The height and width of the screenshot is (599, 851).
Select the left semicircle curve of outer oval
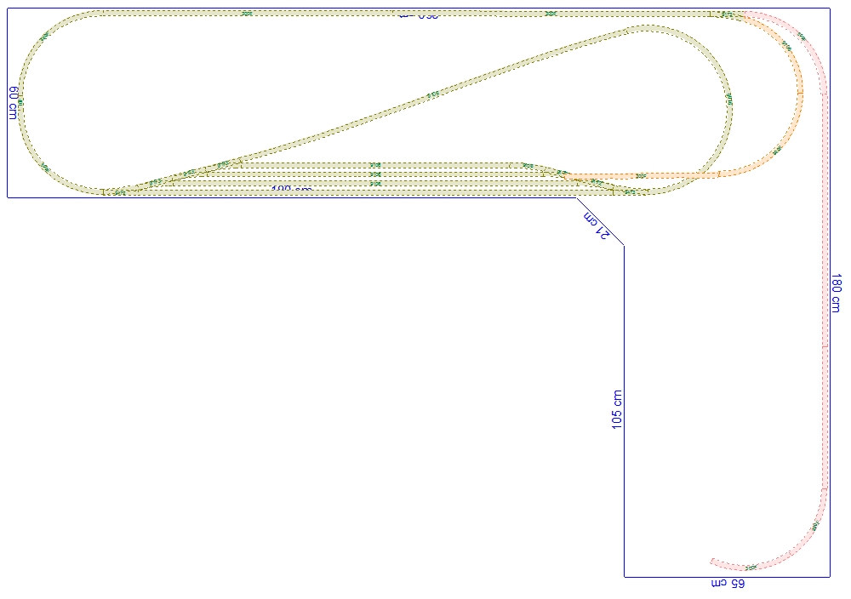tap(20, 102)
